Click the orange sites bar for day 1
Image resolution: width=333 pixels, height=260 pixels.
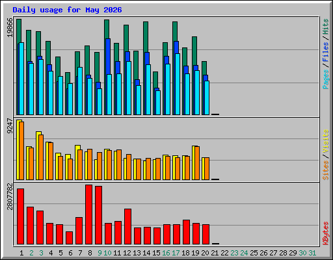21,151
